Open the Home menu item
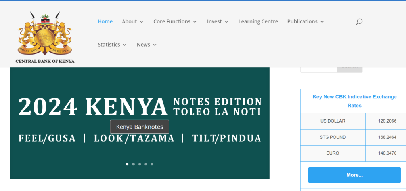This screenshot has width=406, height=191. pyautogui.click(x=105, y=21)
